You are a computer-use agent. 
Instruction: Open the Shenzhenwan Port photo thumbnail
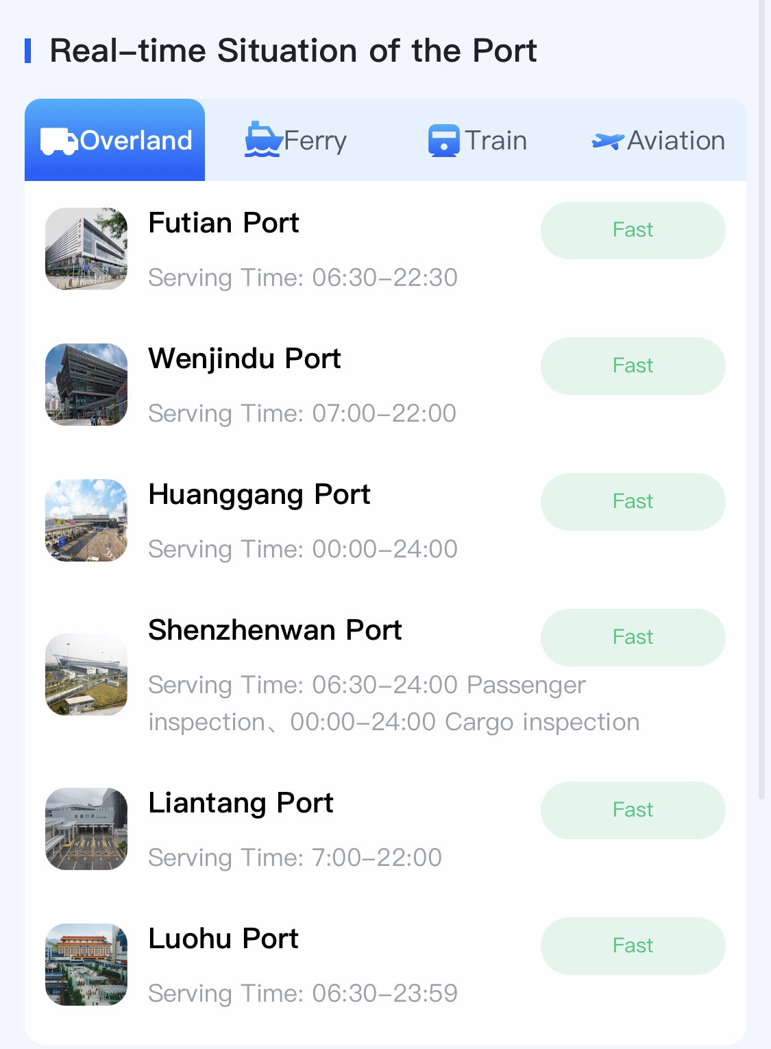(x=86, y=675)
